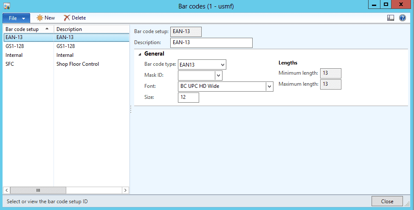
Task: Select the GS1-128 bar code row
Action: tap(15, 46)
